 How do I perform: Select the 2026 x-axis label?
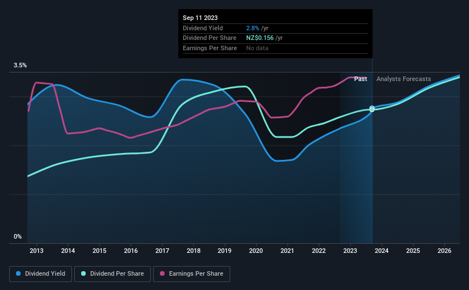tap(444, 251)
